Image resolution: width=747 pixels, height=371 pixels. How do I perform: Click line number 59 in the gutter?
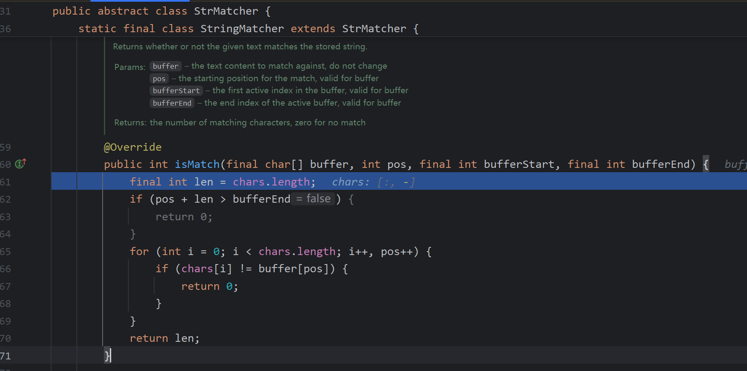click(6, 147)
